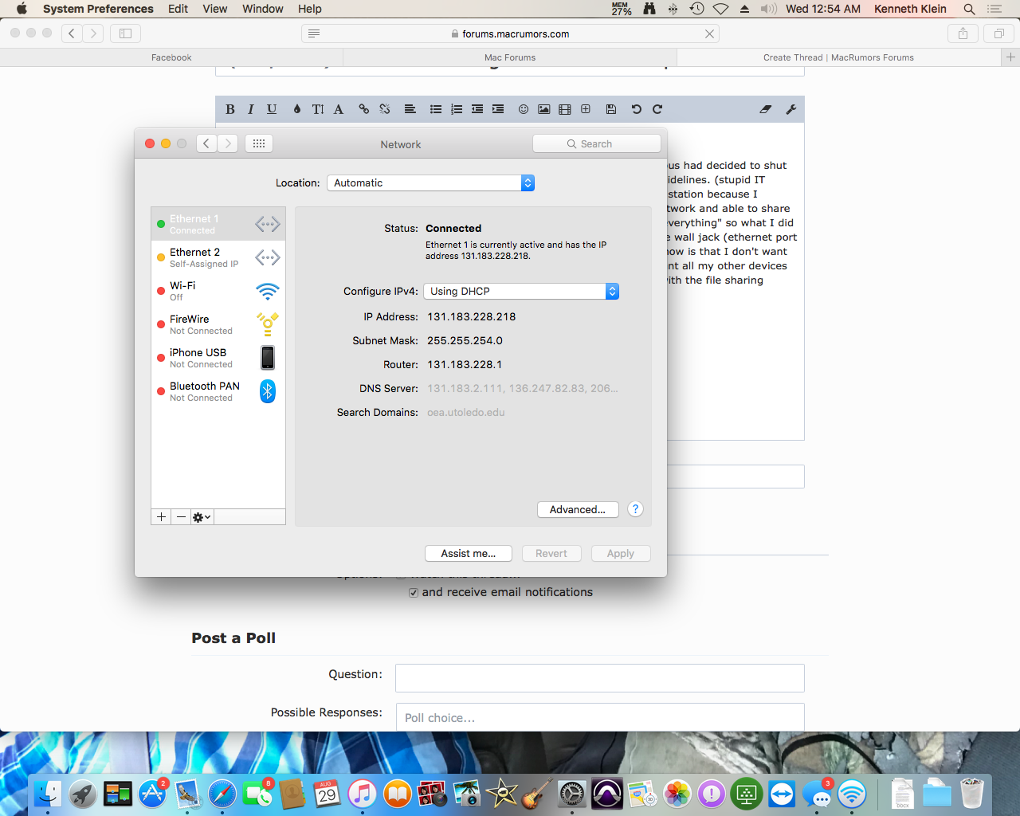This screenshot has height=816, width=1020.
Task: Open Trash in the Dock
Action: coord(972,794)
